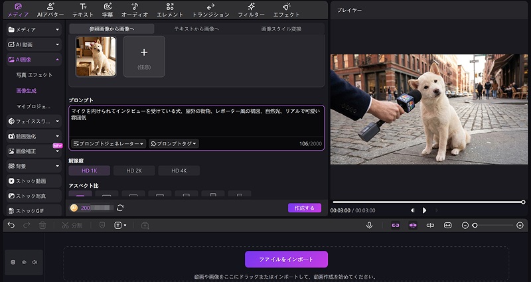Click the AI credits coin icon
This screenshot has width=531, height=282.
click(x=74, y=208)
